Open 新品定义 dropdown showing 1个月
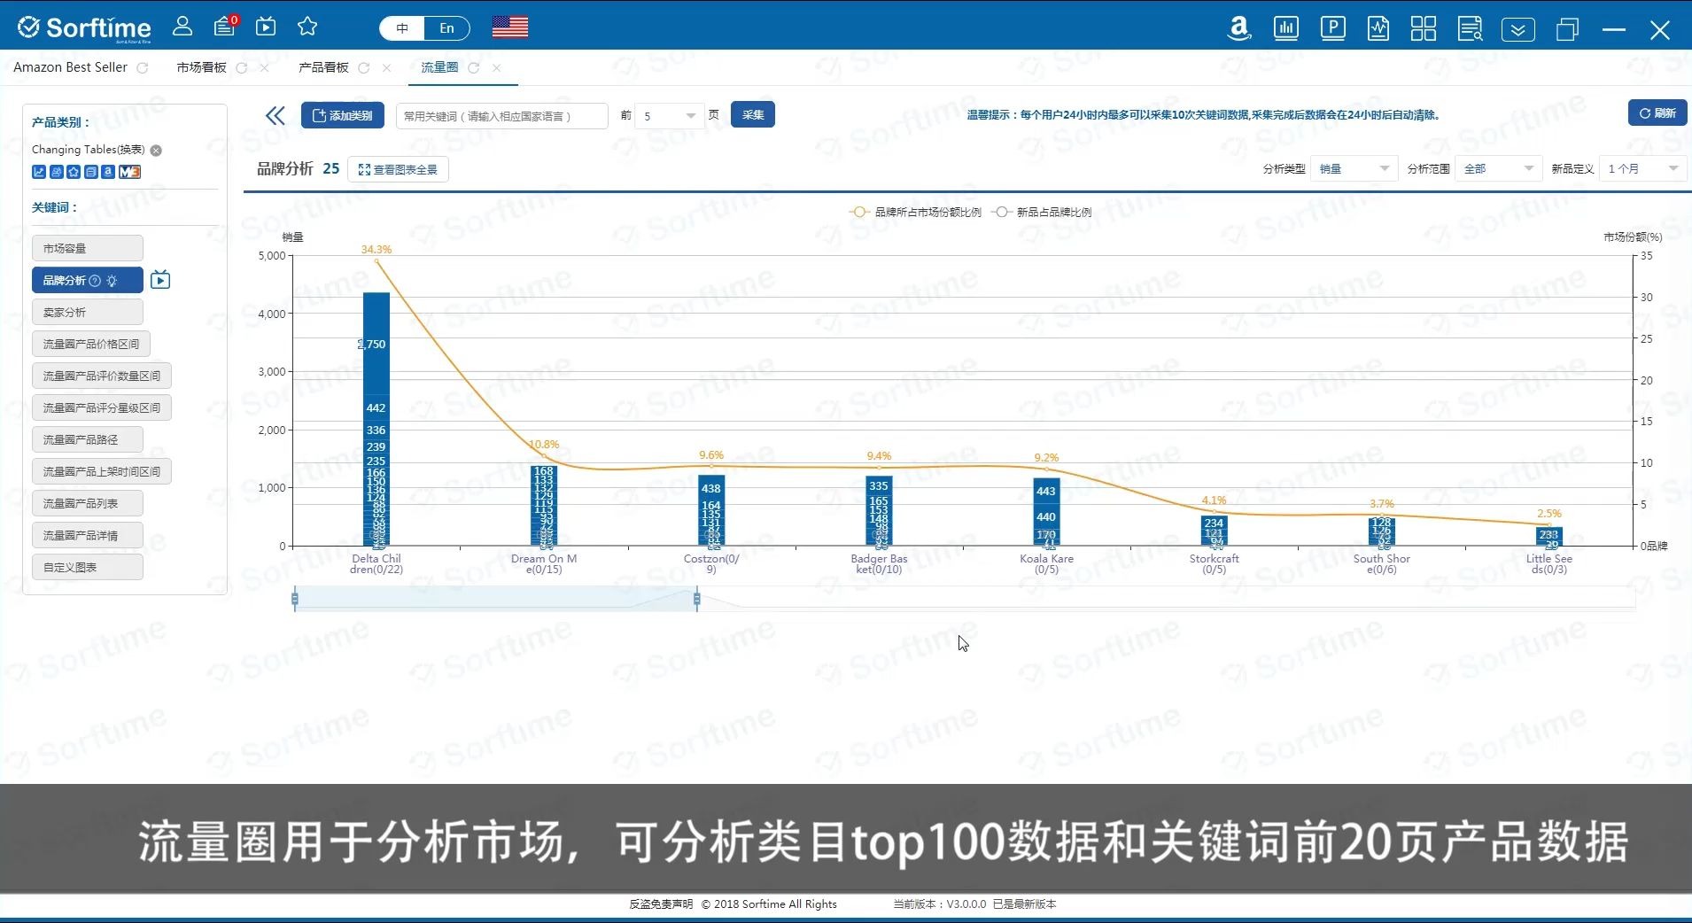Screen dimensions: 1692x923 pyautogui.click(x=1643, y=168)
